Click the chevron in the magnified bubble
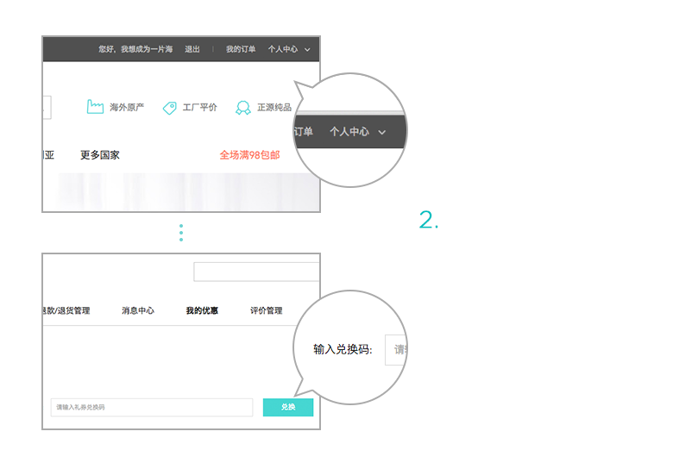This screenshot has width=673, height=469. pyautogui.click(x=382, y=133)
